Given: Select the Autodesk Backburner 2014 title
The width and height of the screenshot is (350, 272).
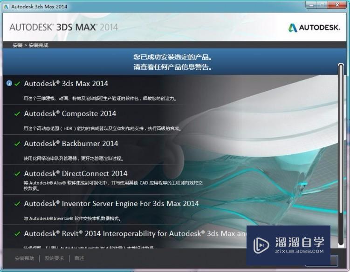Looking at the screenshot, I should (x=71, y=144).
